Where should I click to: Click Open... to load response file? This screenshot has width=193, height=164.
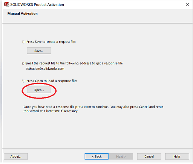[39, 90]
